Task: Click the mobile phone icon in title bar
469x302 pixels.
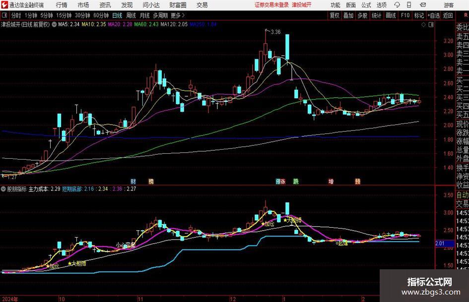Action: click(x=409, y=5)
